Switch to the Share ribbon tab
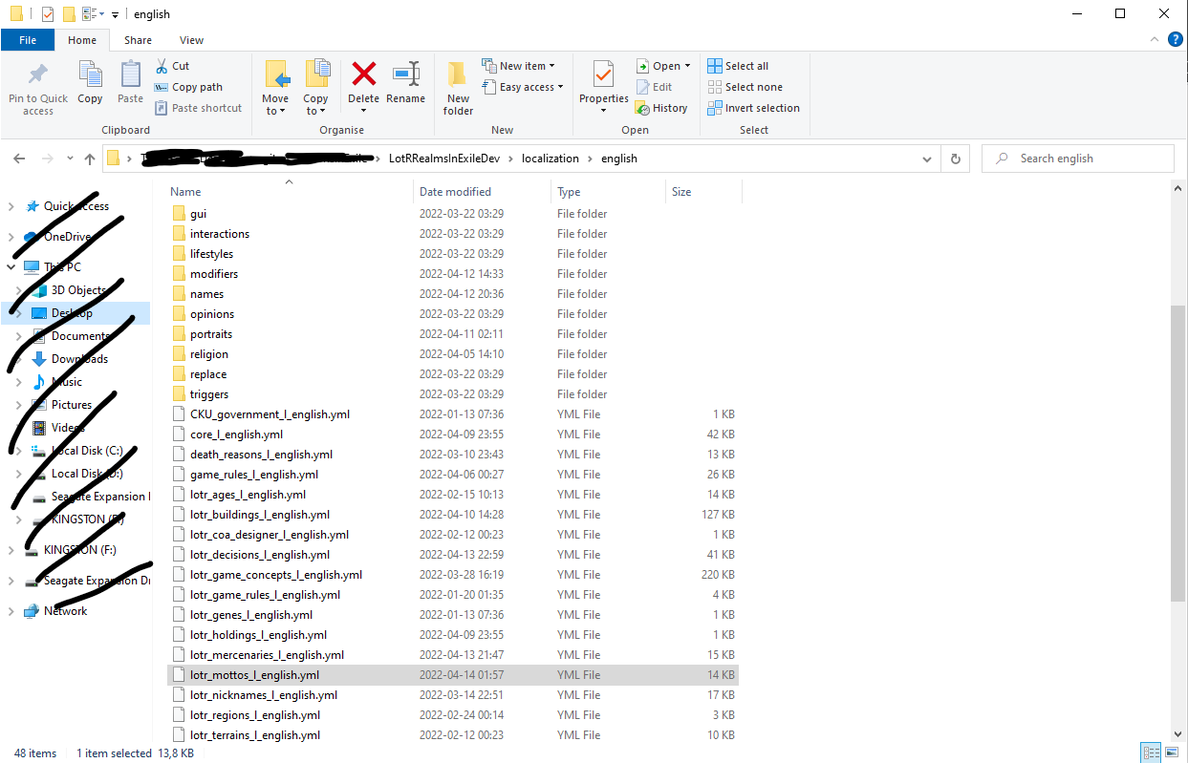 click(x=138, y=40)
